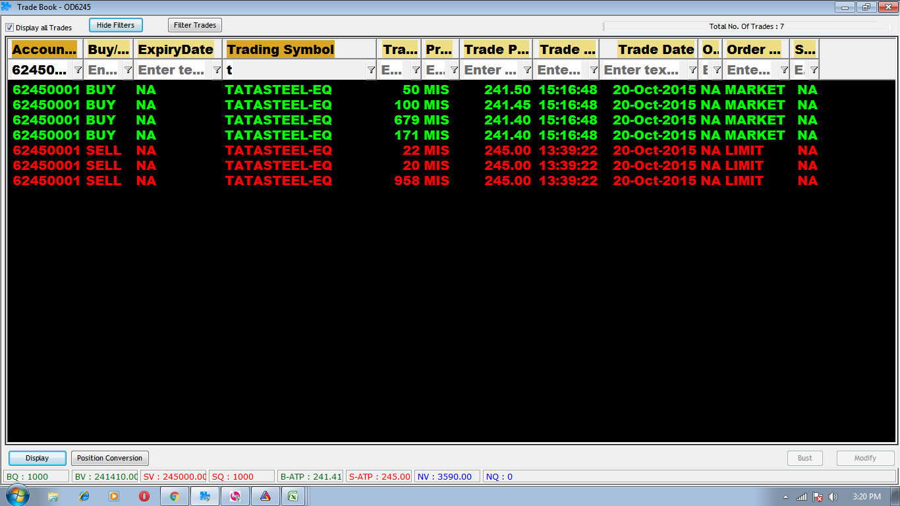Launch Internet Explorer from the taskbar
Viewport: 900px width, 506px height.
tap(84, 496)
